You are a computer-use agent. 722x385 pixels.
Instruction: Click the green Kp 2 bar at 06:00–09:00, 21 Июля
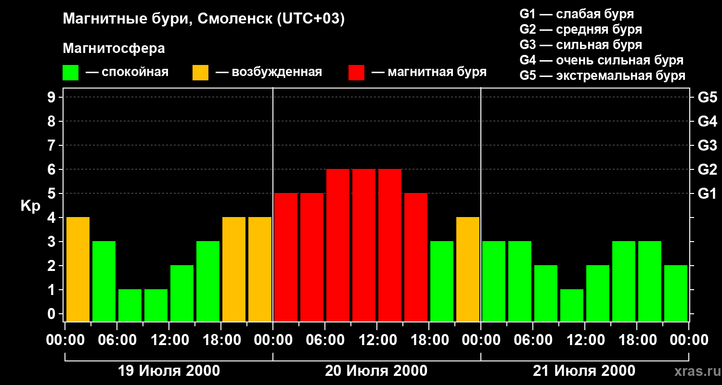click(546, 293)
